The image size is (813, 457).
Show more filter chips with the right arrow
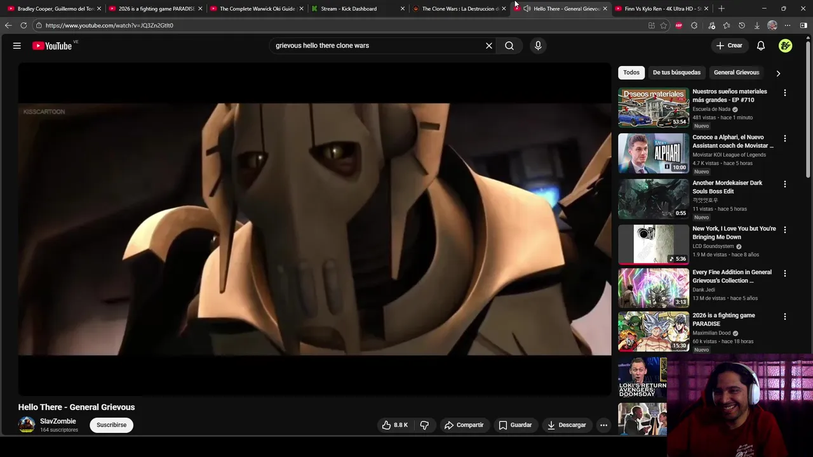(778, 73)
